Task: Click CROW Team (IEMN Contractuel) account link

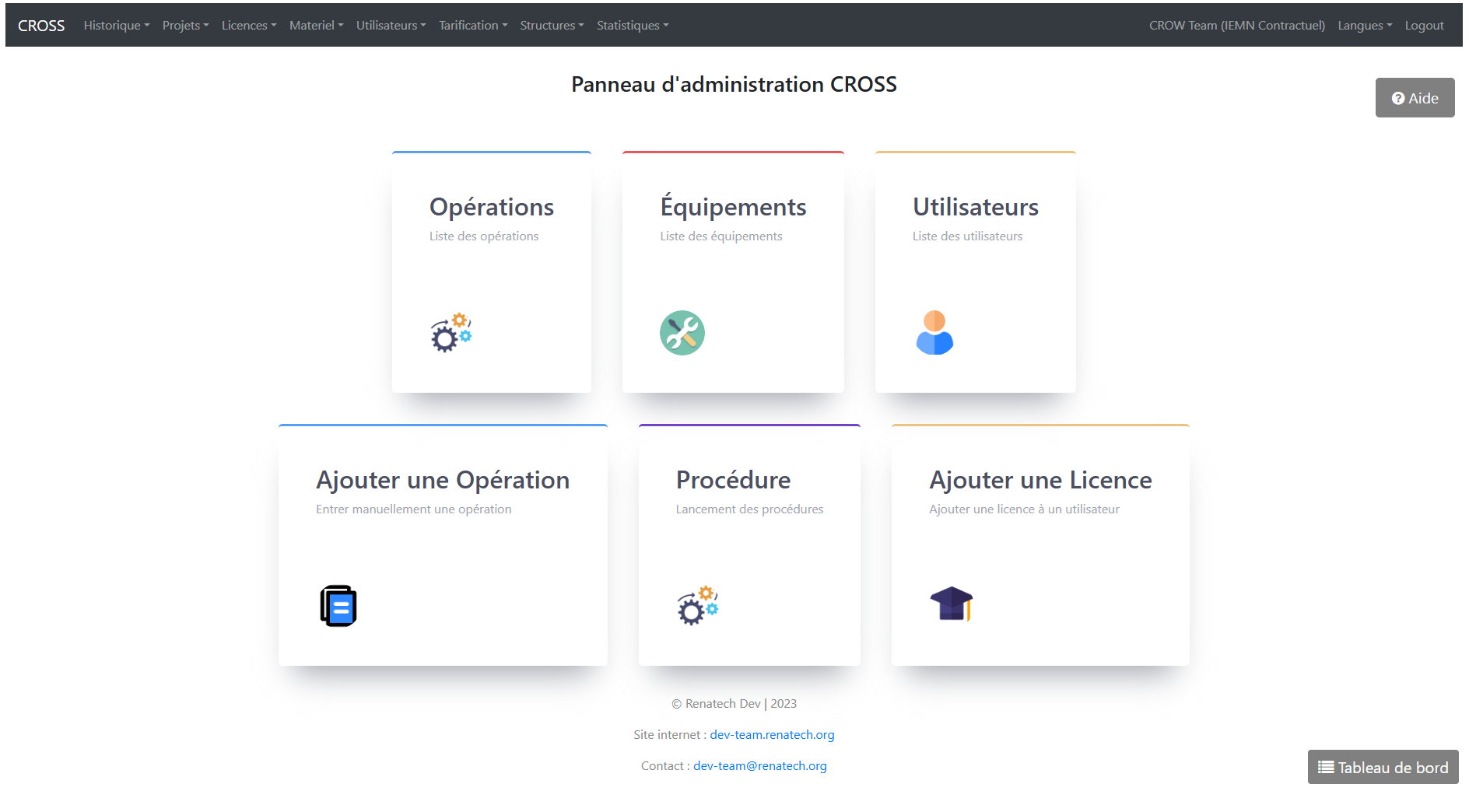Action: pos(1237,26)
